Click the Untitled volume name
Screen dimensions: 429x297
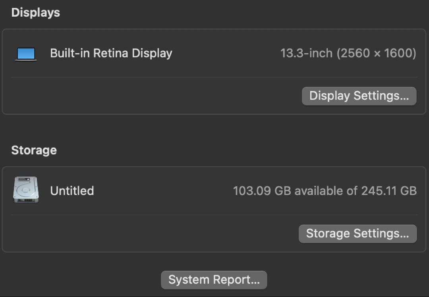72,191
